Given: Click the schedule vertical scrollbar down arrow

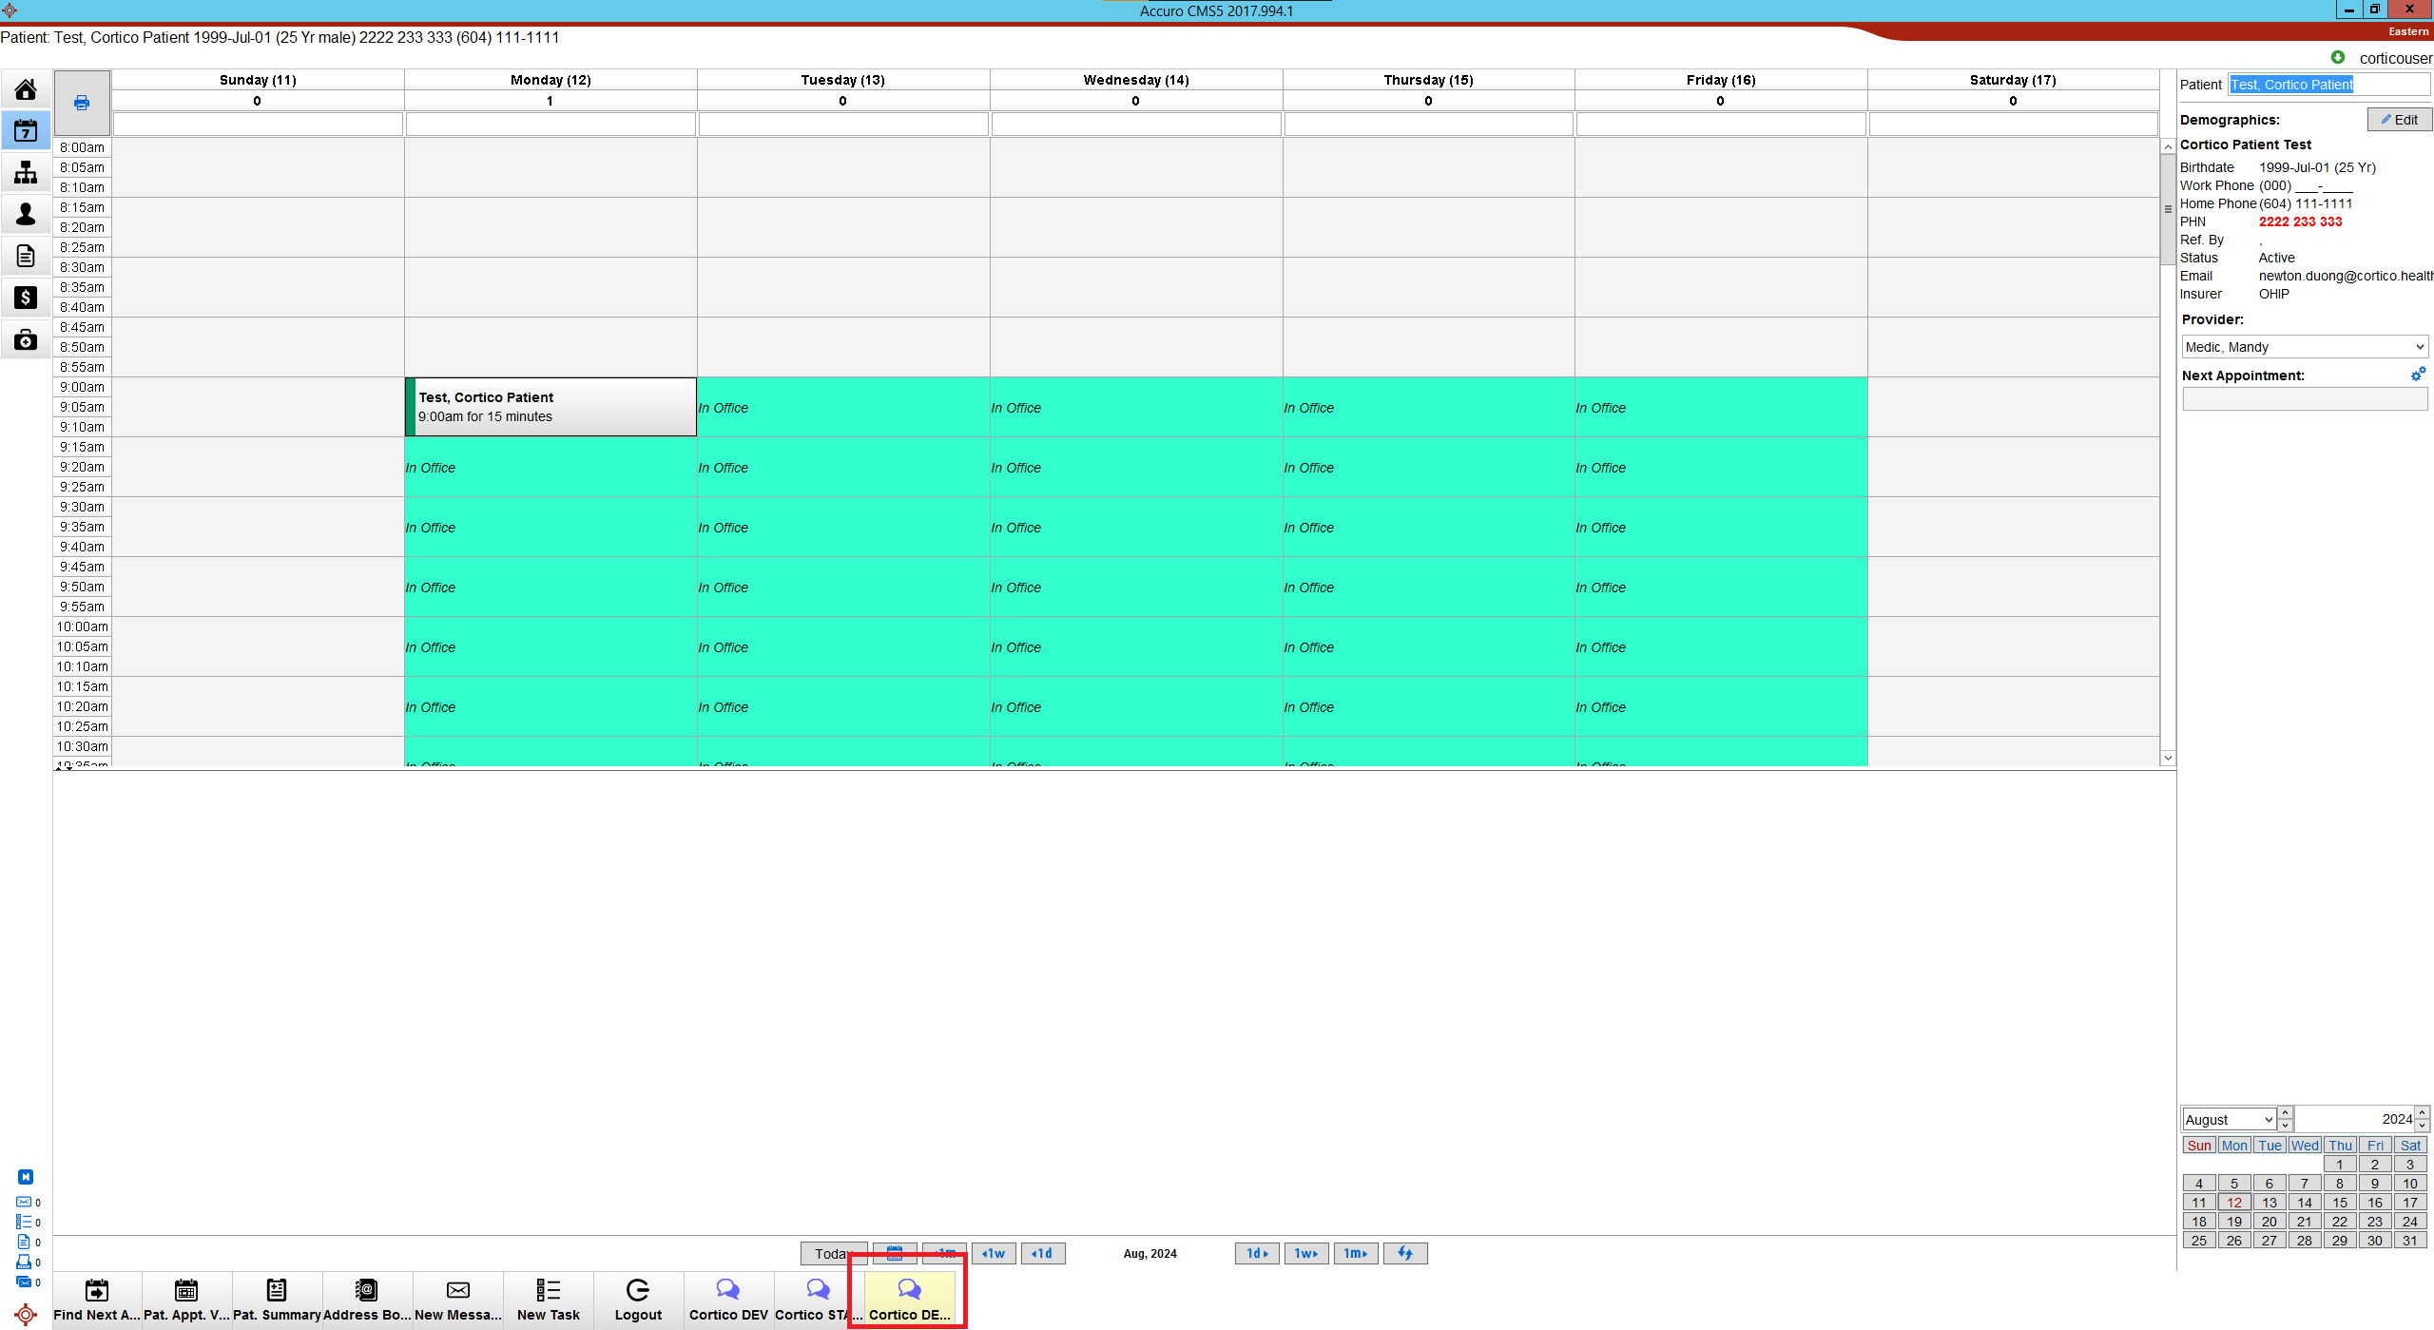Looking at the screenshot, I should (2168, 758).
